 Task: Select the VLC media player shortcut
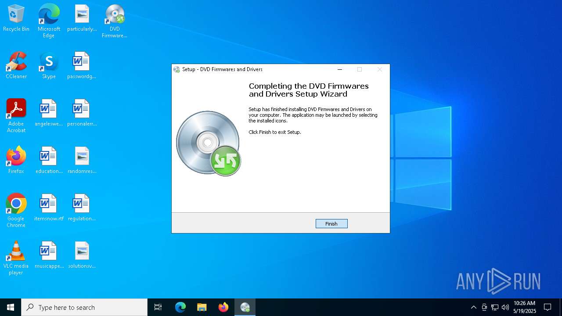[16, 258]
